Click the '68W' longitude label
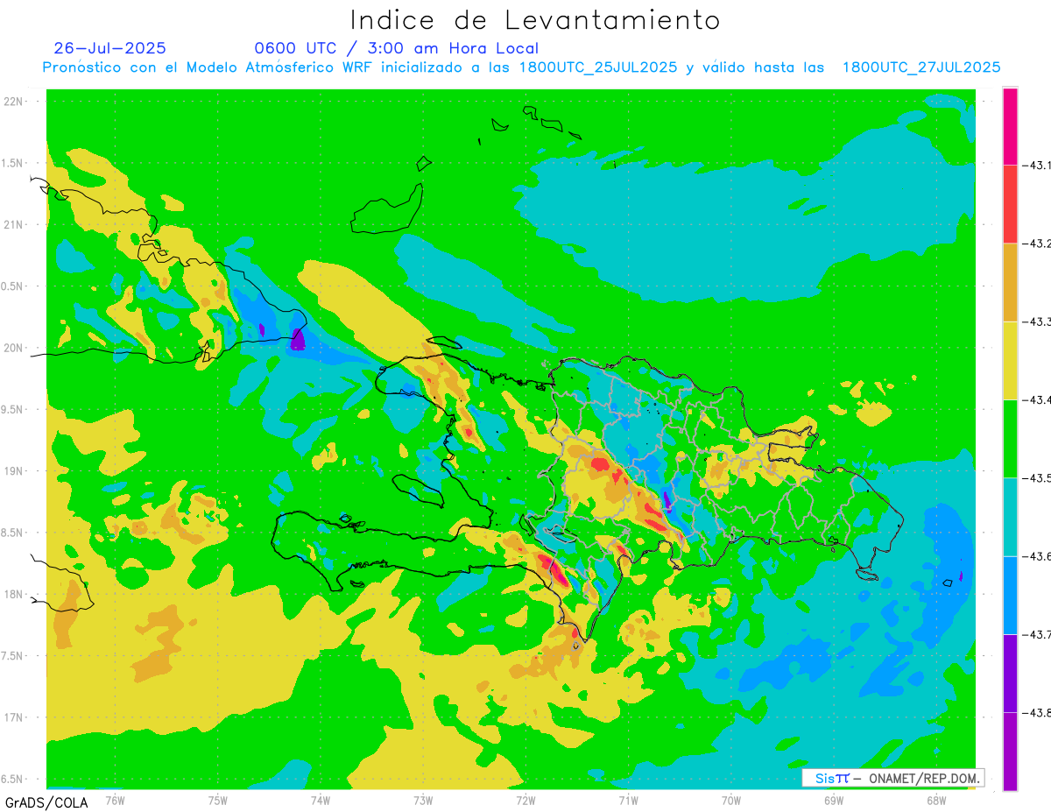Image resolution: width=1051 pixels, height=812 pixels. [936, 801]
